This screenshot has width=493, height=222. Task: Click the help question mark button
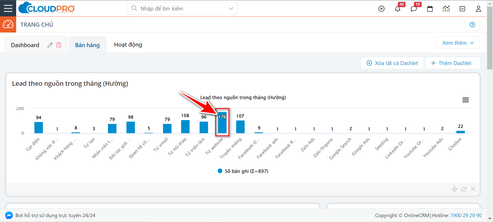point(472,25)
